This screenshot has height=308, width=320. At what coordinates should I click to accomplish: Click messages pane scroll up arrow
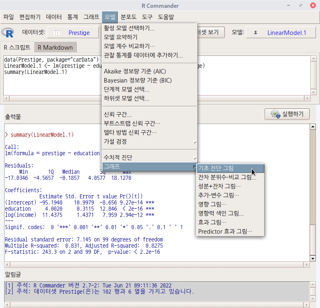[x=313, y=284]
